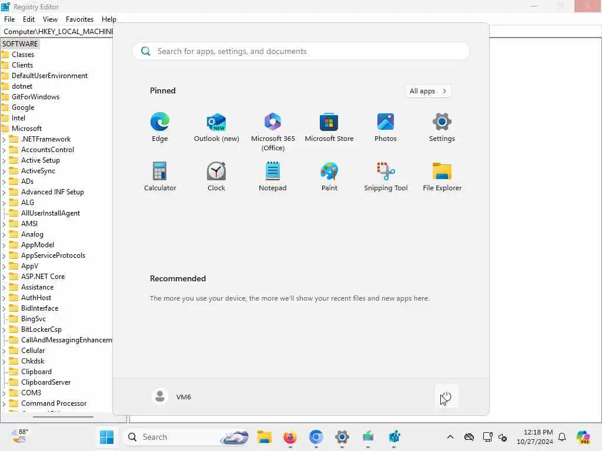Open the notifications bell
This screenshot has width=602, height=451.
[562, 437]
